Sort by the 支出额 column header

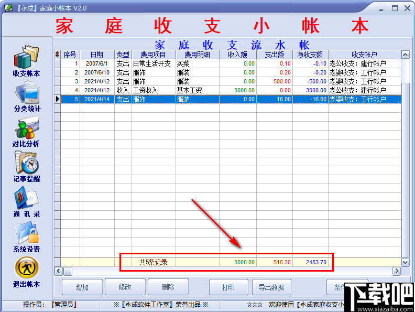pos(275,55)
